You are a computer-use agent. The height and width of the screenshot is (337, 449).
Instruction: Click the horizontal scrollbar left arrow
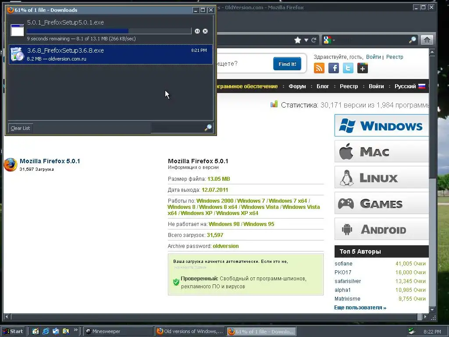coord(7,317)
